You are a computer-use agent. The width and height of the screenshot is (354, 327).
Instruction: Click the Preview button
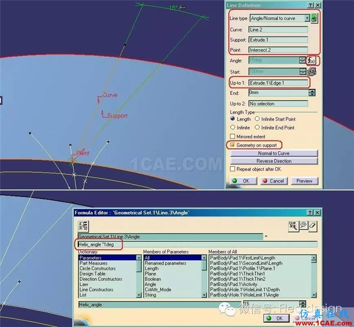click(x=304, y=181)
